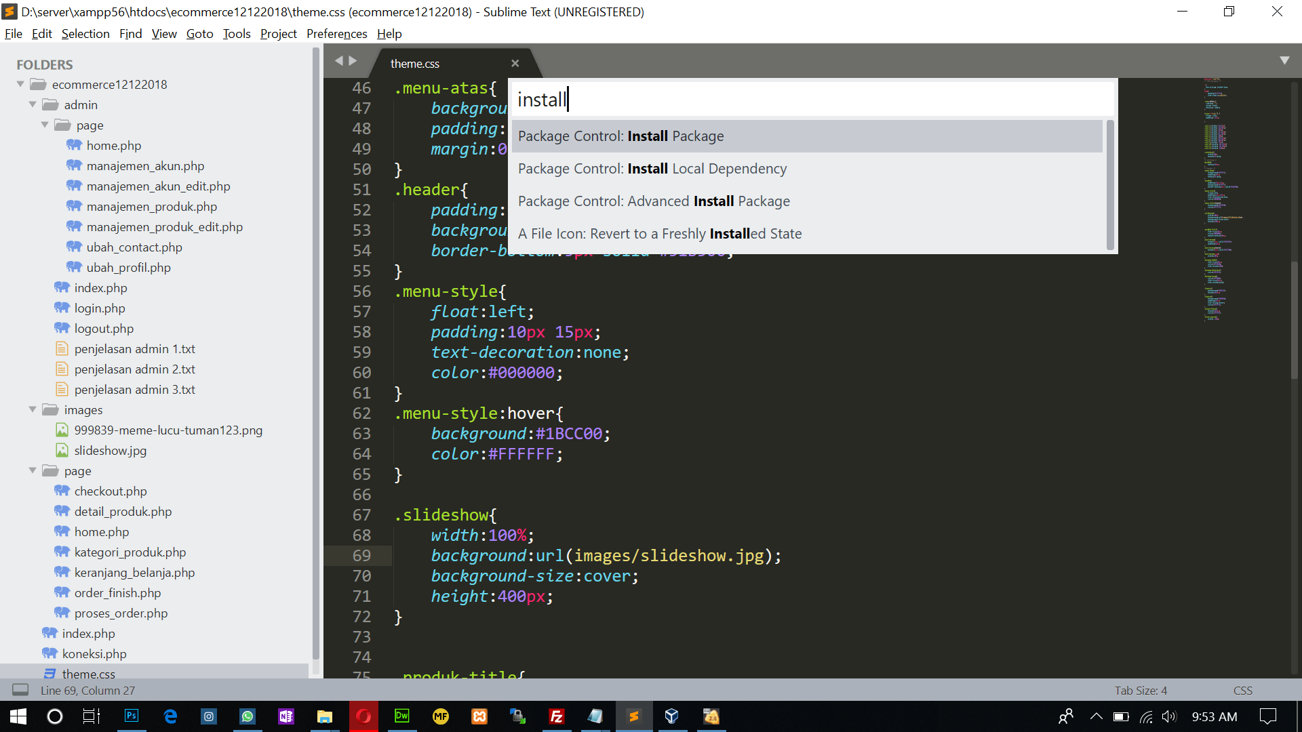Collapse the admin folder
The width and height of the screenshot is (1302, 732).
(33, 104)
